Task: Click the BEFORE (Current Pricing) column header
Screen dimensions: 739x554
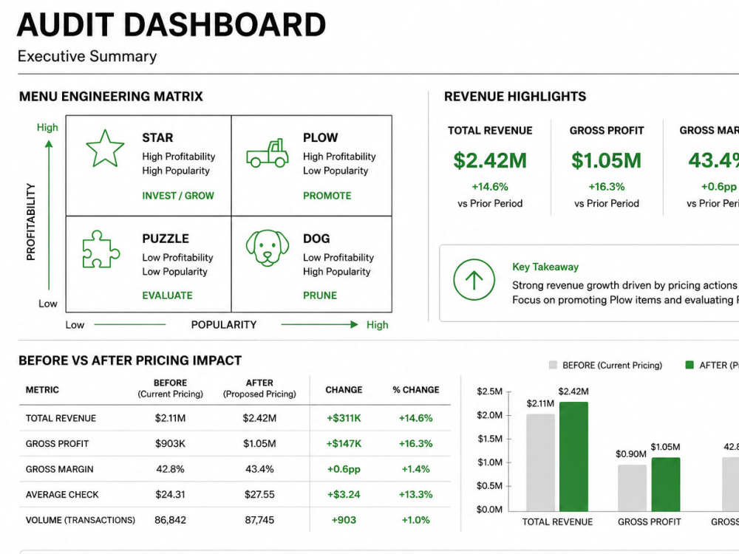Action: click(x=170, y=389)
